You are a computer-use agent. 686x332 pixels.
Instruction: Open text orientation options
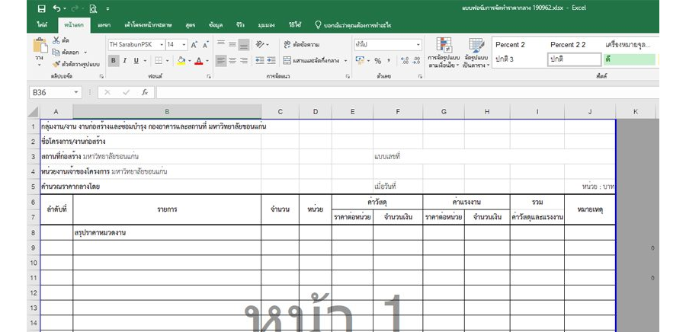point(262,45)
